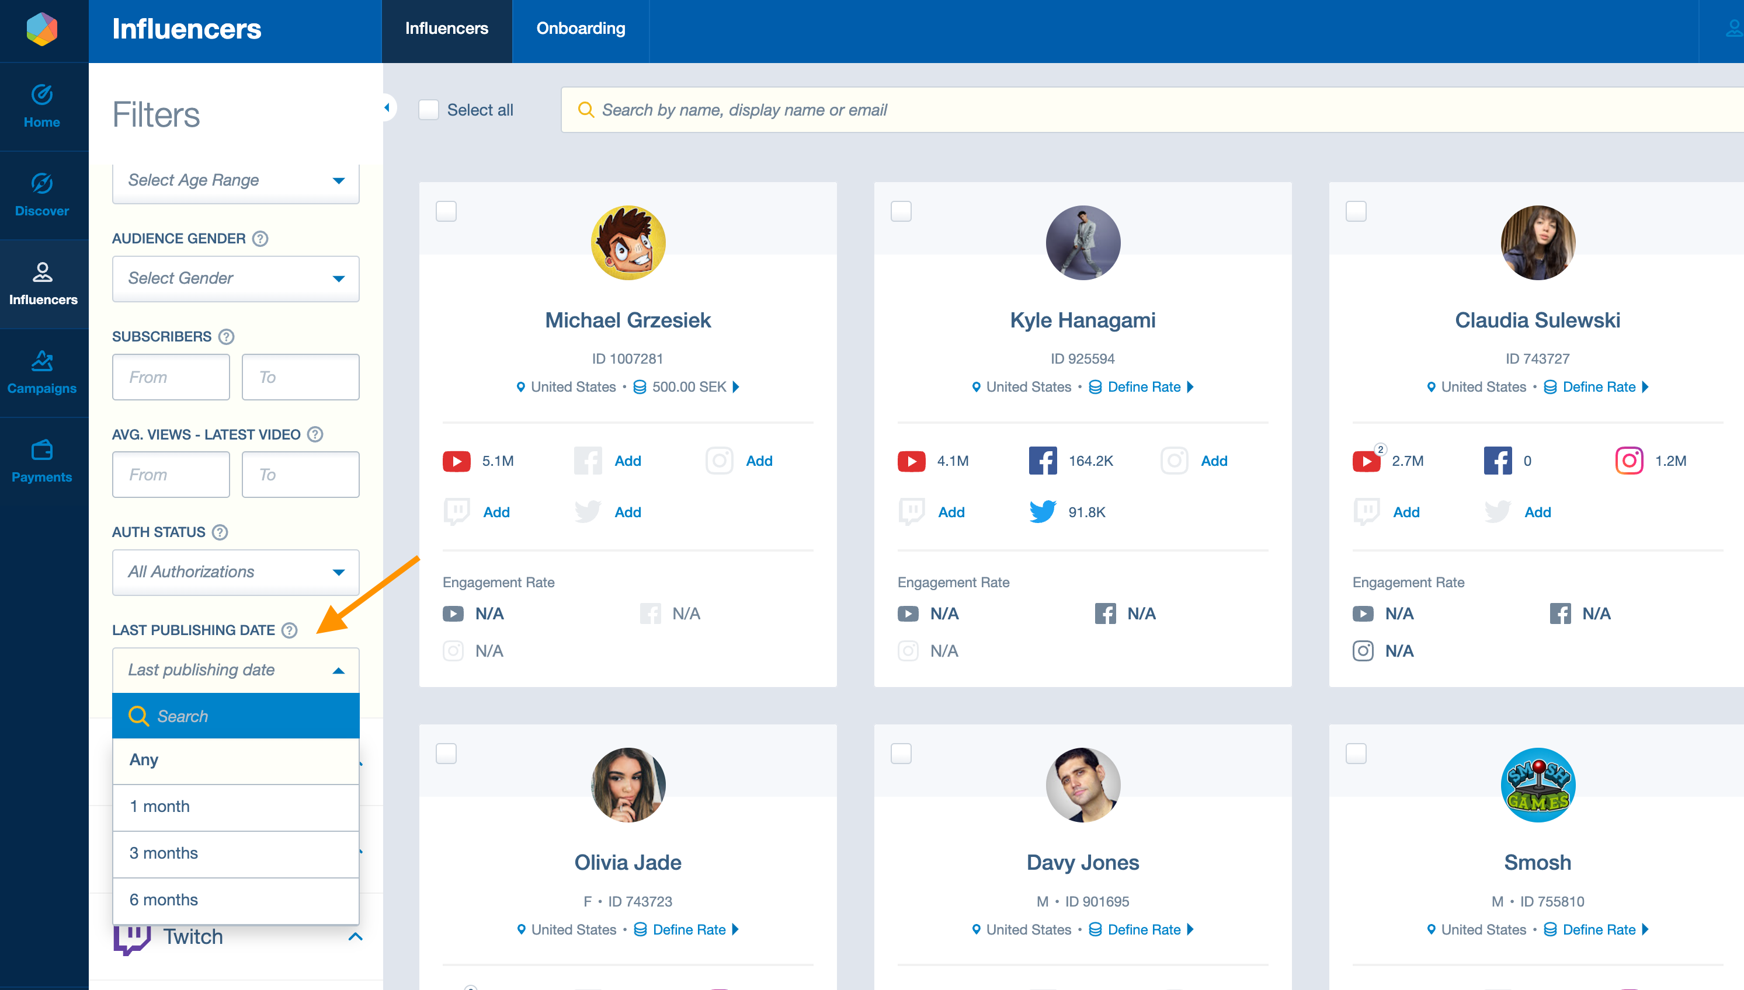Screen dimensions: 1744x990
Task: Select Smosh's card checkbox
Action: (1356, 754)
